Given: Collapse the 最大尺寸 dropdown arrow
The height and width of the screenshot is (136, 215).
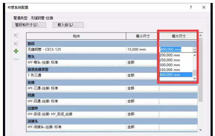Looking at the screenshot, I should [195, 50].
